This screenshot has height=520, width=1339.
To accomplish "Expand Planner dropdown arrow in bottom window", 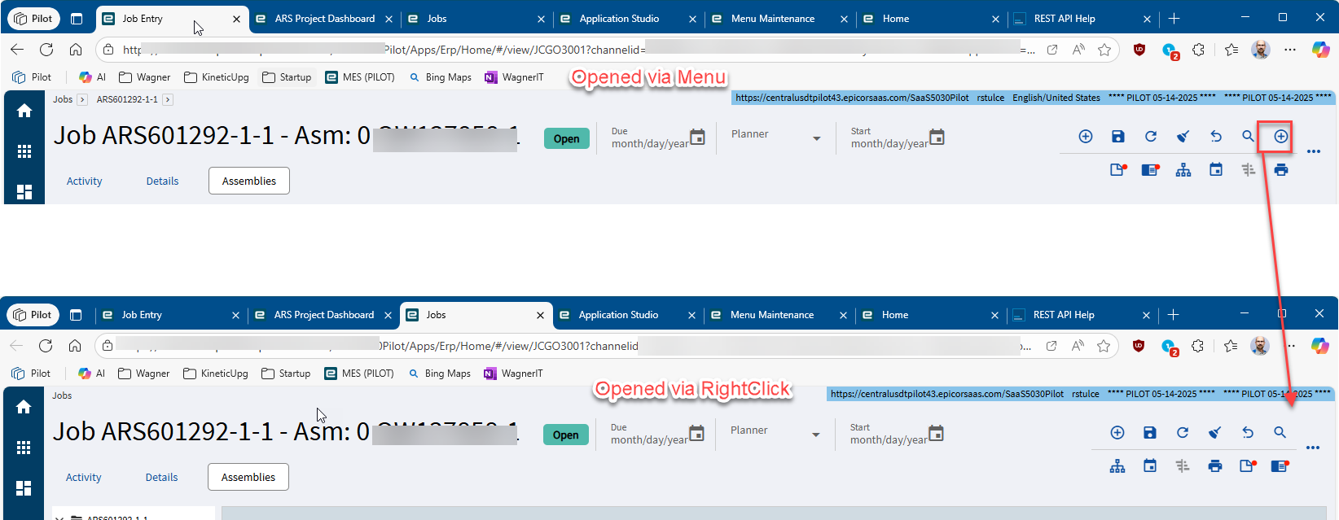I will (x=816, y=435).
